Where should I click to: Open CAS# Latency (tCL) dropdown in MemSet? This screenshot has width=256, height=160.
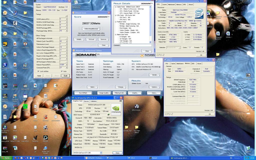(x=66, y=19)
